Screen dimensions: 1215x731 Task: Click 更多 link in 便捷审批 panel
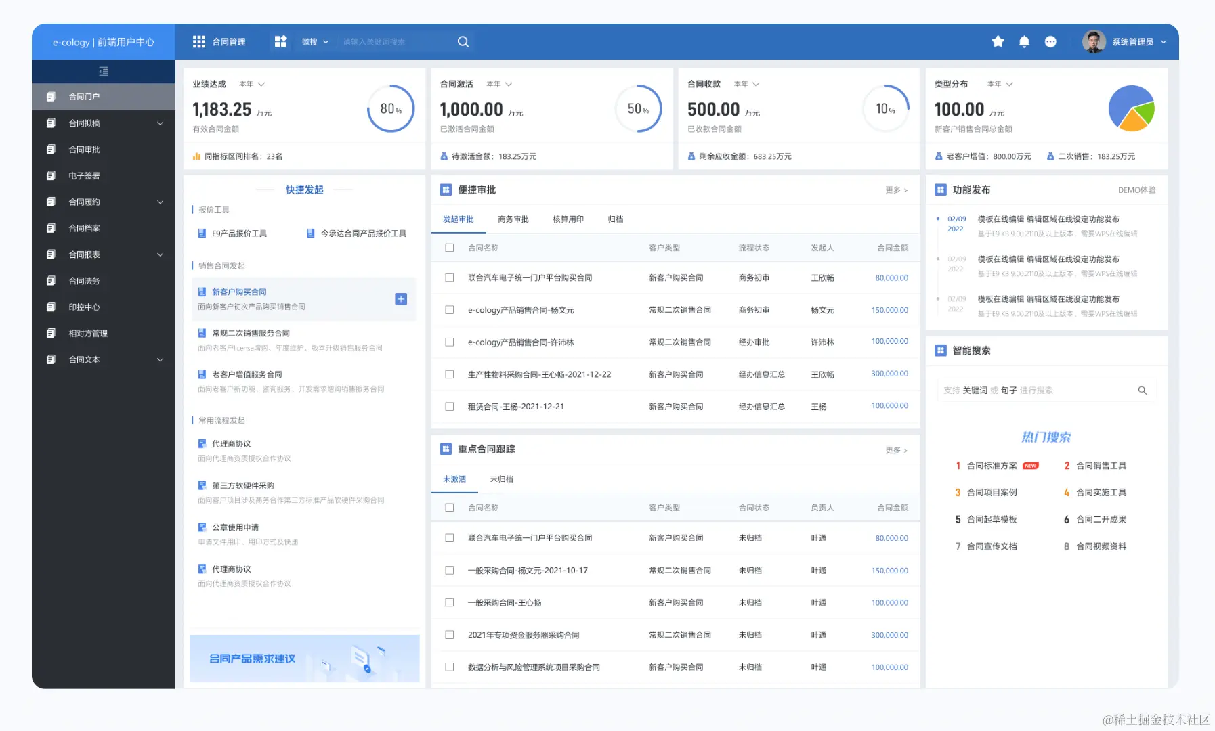[x=896, y=190]
